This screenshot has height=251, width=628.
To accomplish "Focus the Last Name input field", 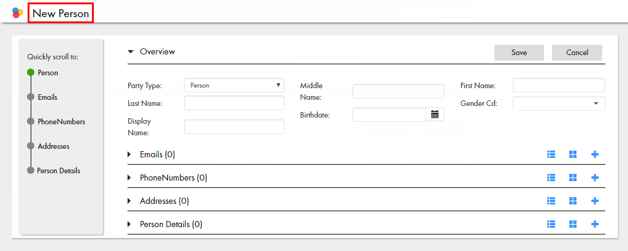I will pos(234,103).
